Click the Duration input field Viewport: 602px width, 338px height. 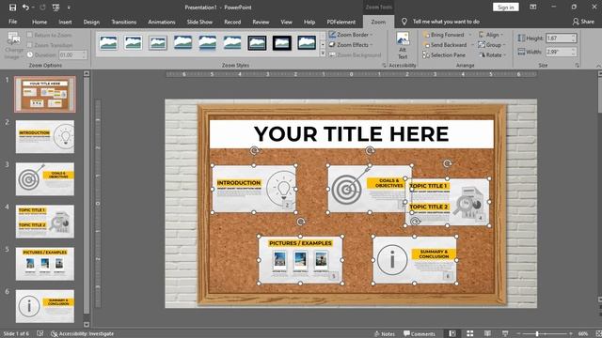tap(72, 55)
